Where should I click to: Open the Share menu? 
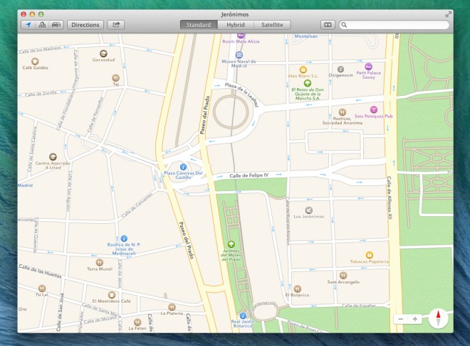[x=115, y=25]
